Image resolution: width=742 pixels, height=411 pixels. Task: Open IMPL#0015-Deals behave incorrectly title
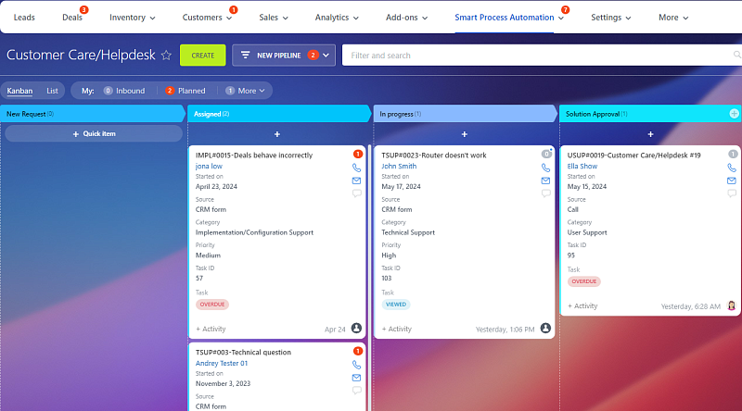click(254, 155)
